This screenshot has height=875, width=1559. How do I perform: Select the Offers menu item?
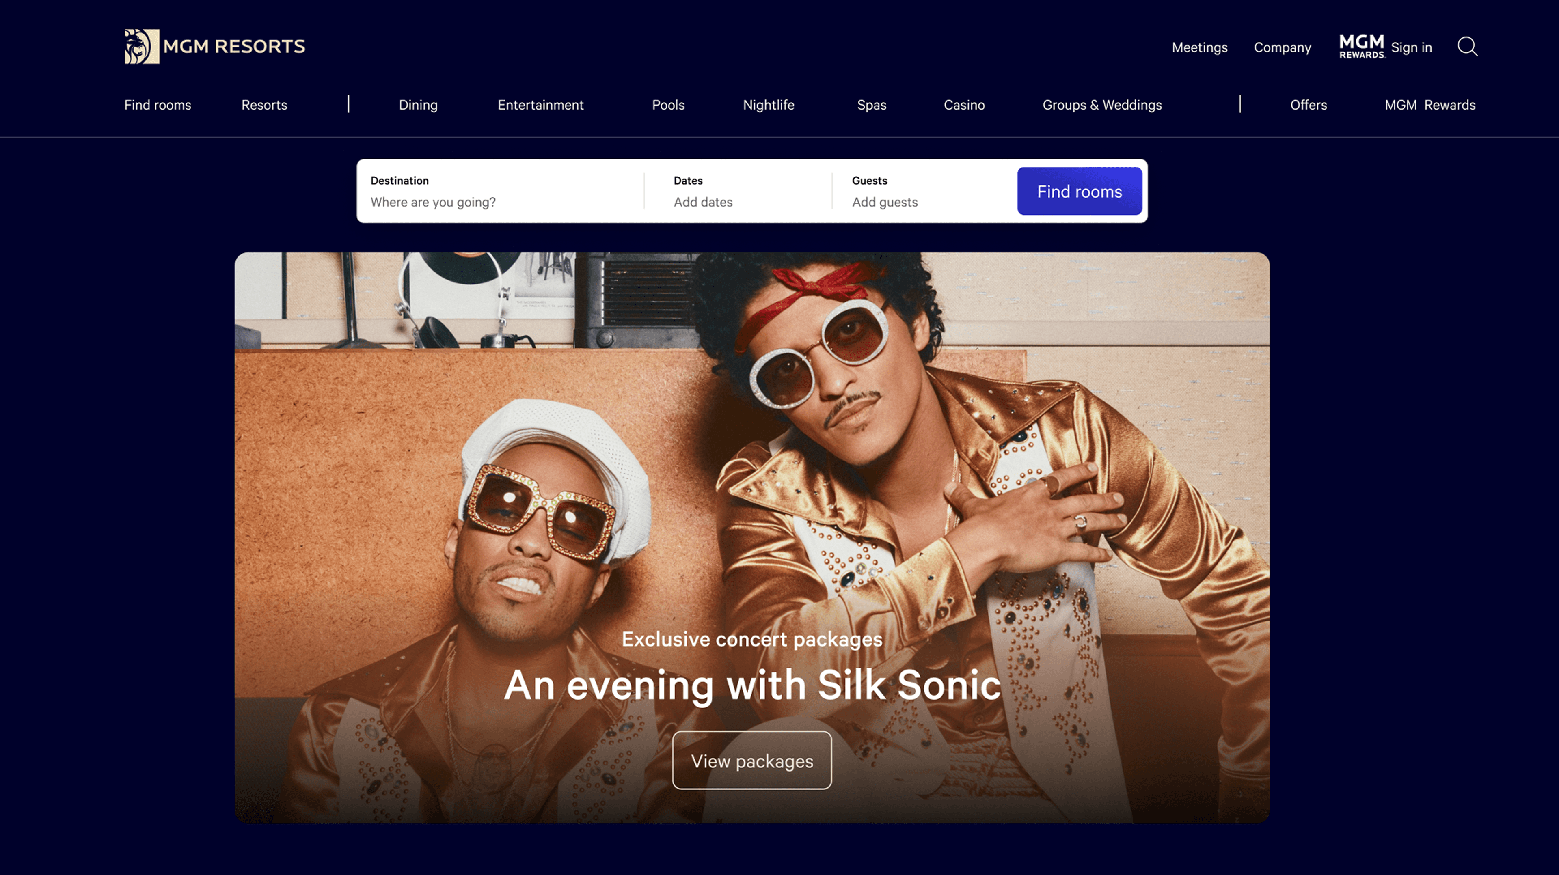click(1309, 105)
